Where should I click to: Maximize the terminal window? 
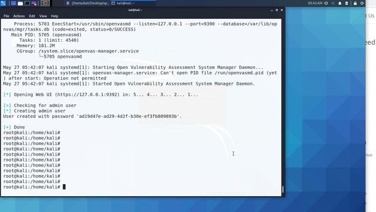[x=277, y=10]
